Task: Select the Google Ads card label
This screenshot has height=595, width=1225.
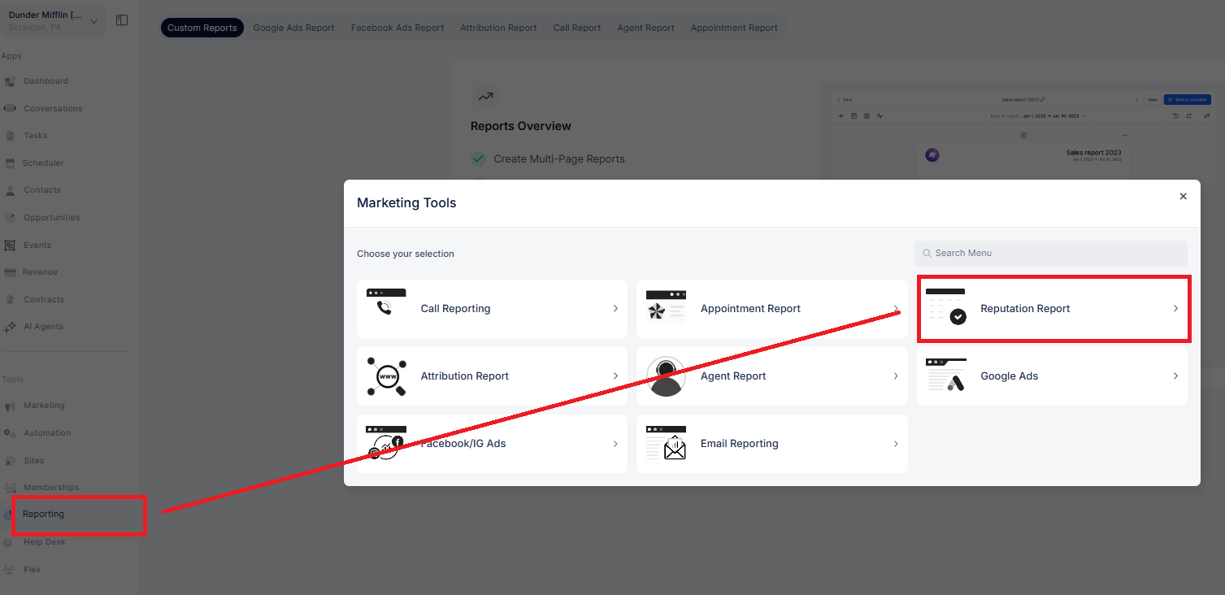Action: [1010, 376]
